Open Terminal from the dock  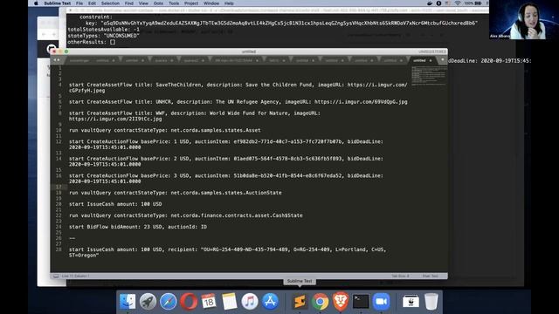[x=361, y=301]
